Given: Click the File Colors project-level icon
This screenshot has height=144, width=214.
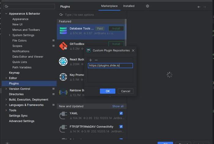Looking at the screenshot, I should [x=53, y=40].
